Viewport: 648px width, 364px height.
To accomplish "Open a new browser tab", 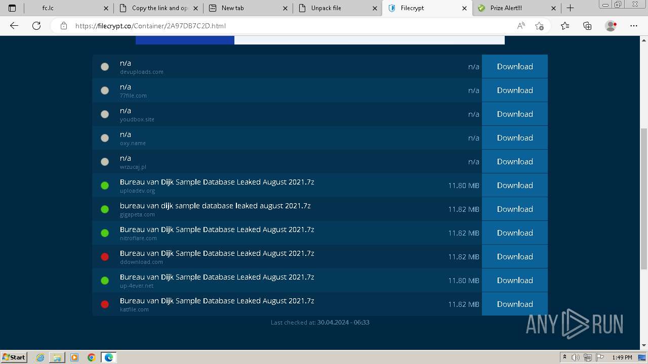I will click(570, 8).
